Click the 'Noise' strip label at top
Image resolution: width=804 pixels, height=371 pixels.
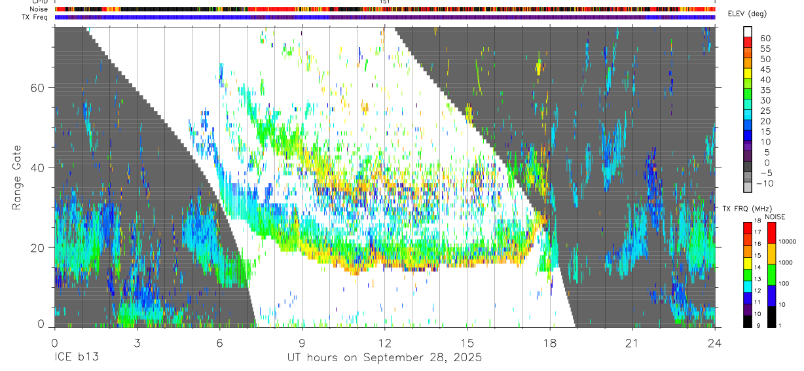[x=39, y=9]
